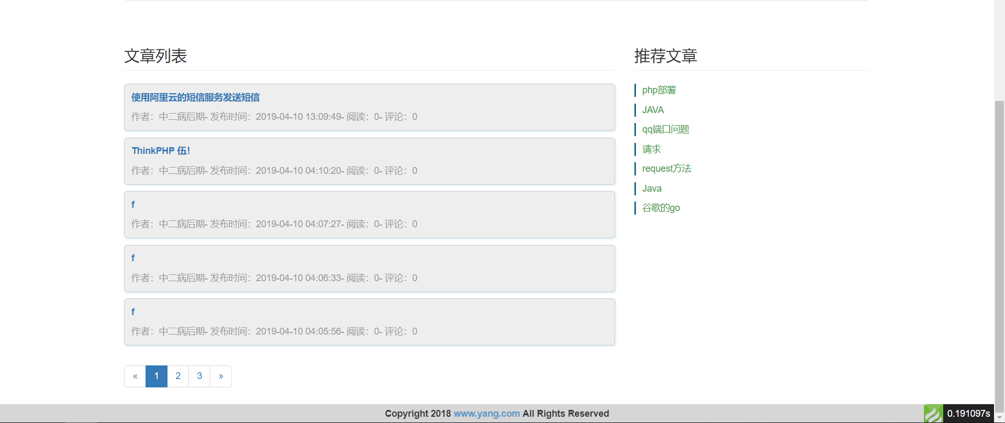Open the ThinkPHP green trace icon
Viewport: 1005px width, 423px height.
933,414
